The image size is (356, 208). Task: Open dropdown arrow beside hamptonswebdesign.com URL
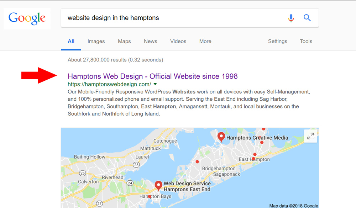[155, 84]
